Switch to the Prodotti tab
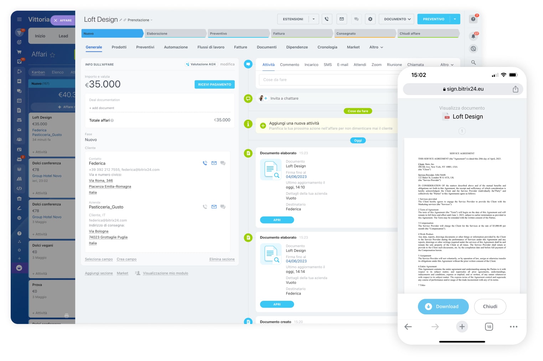The width and height of the screenshot is (543, 361). pos(119,47)
